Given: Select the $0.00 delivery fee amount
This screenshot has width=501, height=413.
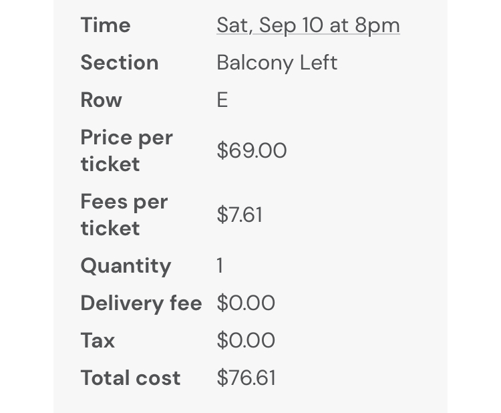Looking at the screenshot, I should [x=246, y=303].
